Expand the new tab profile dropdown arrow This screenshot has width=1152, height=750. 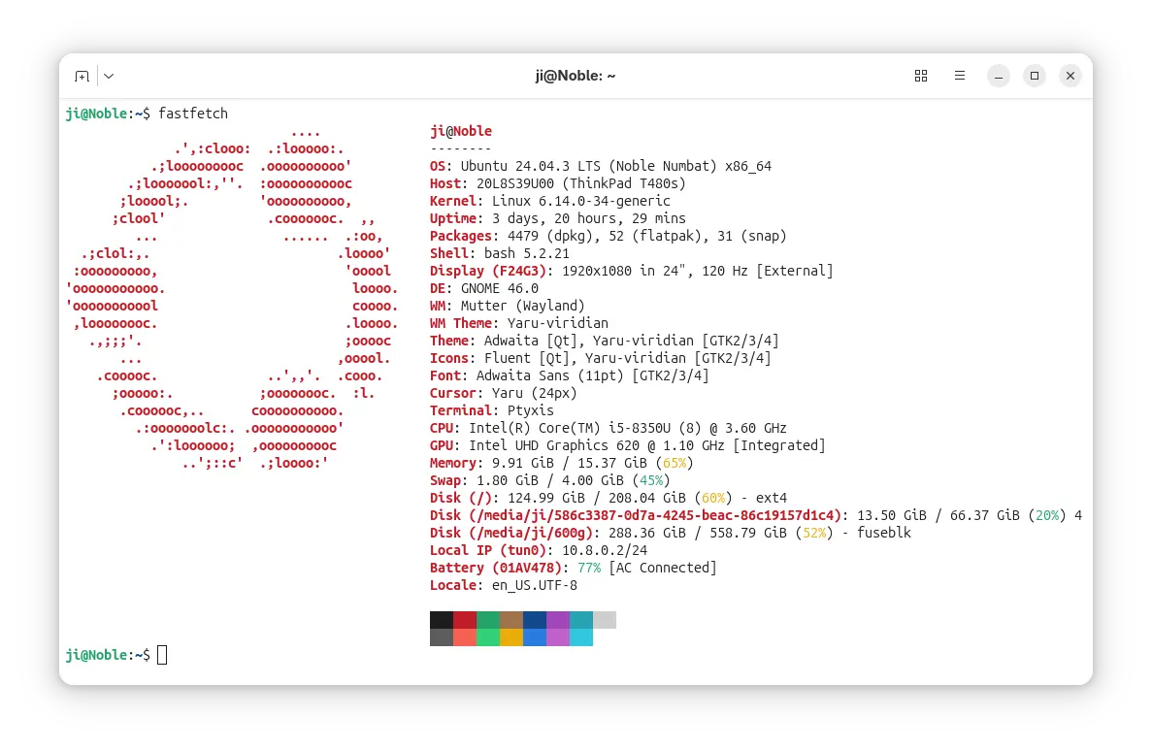[109, 76]
